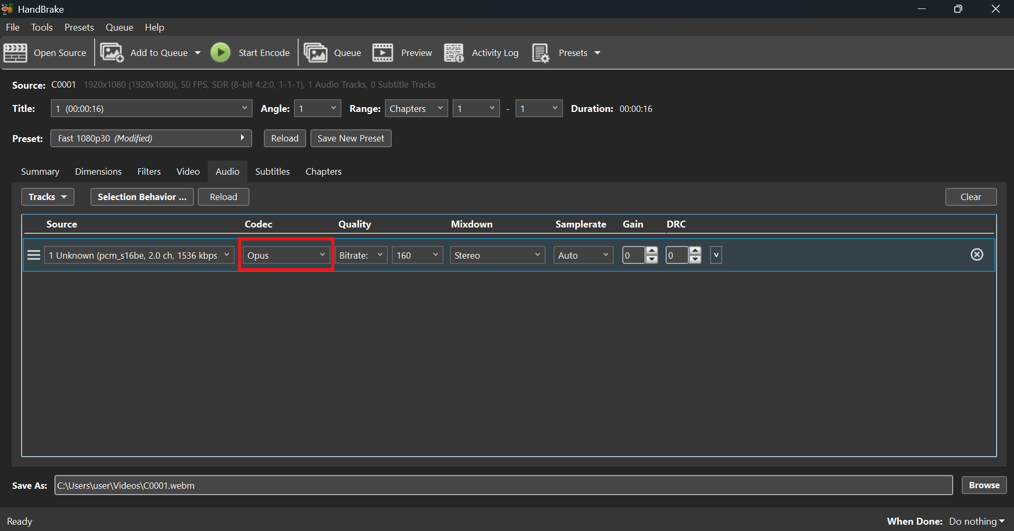1014x531 pixels.
Task: Minimize the HandBrake window
Action: click(921, 9)
